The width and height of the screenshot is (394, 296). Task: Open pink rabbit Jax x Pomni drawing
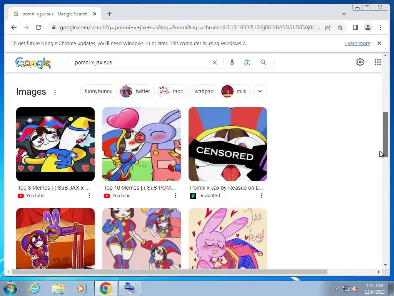pos(228,238)
